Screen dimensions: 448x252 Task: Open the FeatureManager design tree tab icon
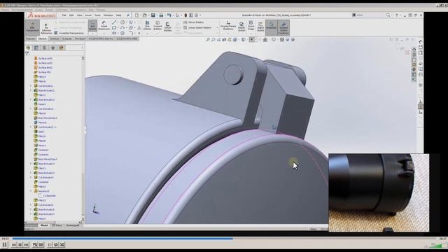tap(28, 48)
